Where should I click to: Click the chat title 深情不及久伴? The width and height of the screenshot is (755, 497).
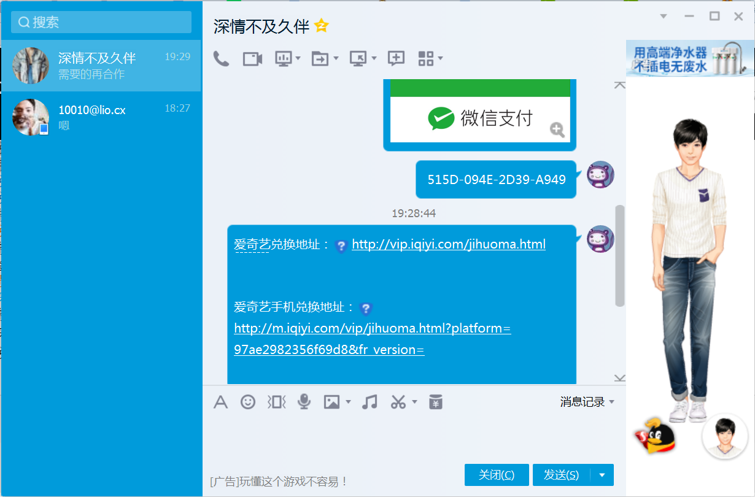[x=261, y=26]
